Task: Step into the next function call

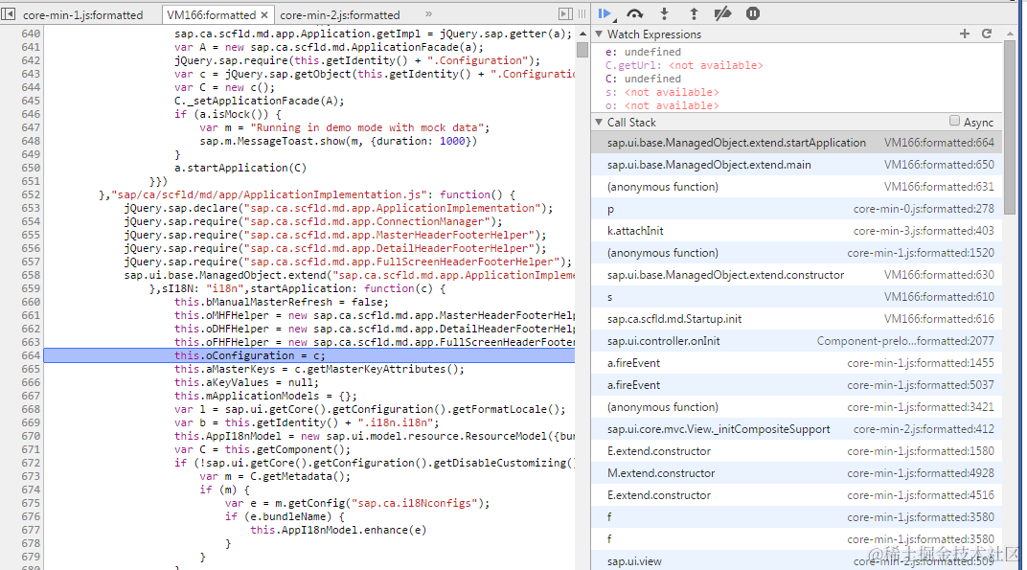Action: [664, 13]
